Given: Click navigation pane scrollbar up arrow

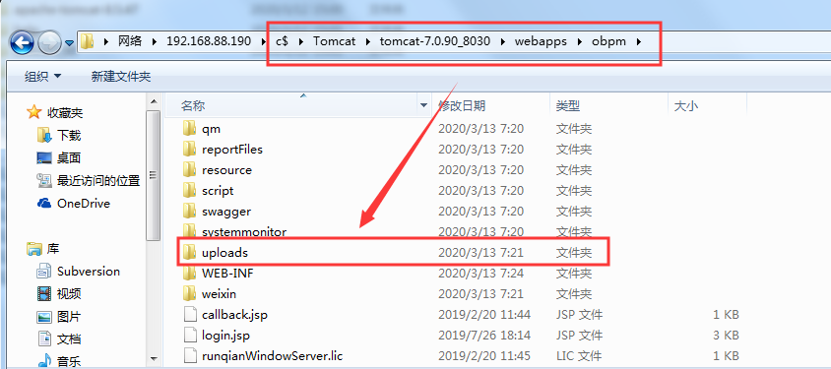Looking at the screenshot, I should pyautogui.click(x=155, y=101).
